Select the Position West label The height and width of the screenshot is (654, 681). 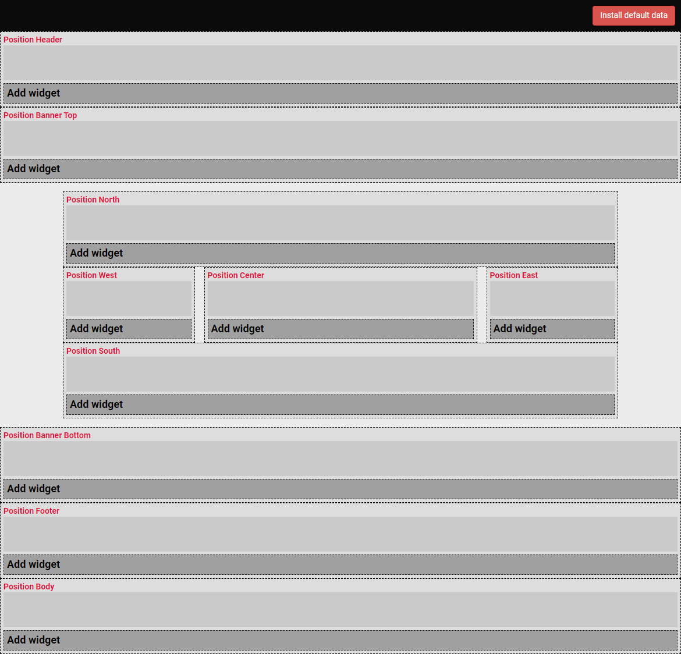click(91, 275)
